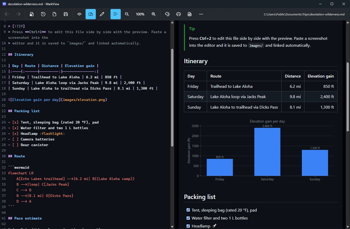Click the '## Packing list' line in the editor
Screen dimensions: 350x229
24,111
